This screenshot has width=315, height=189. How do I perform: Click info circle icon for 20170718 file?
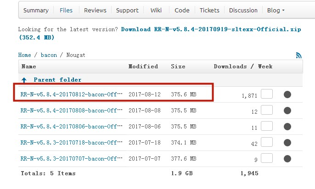coord(287,143)
